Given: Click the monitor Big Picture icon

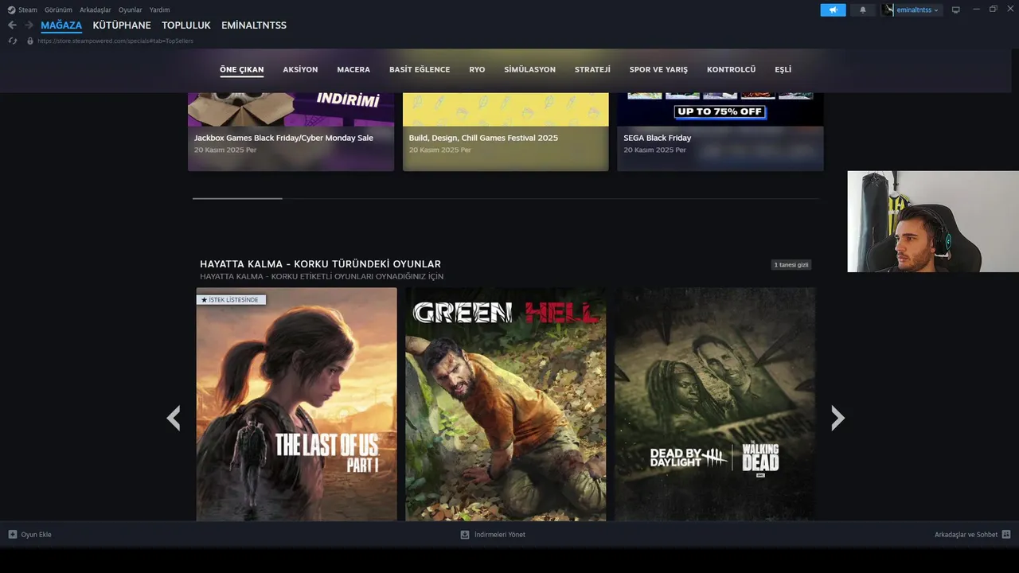Looking at the screenshot, I should click(956, 10).
